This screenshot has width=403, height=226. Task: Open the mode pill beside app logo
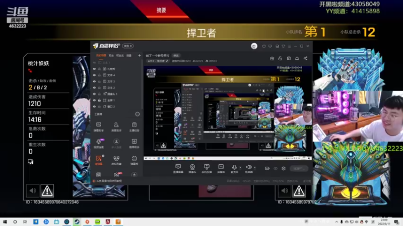tap(128, 46)
